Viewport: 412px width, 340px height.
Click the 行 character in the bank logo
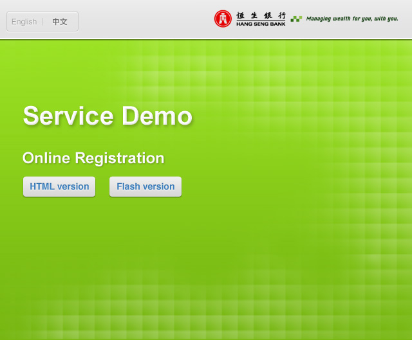[281, 15]
